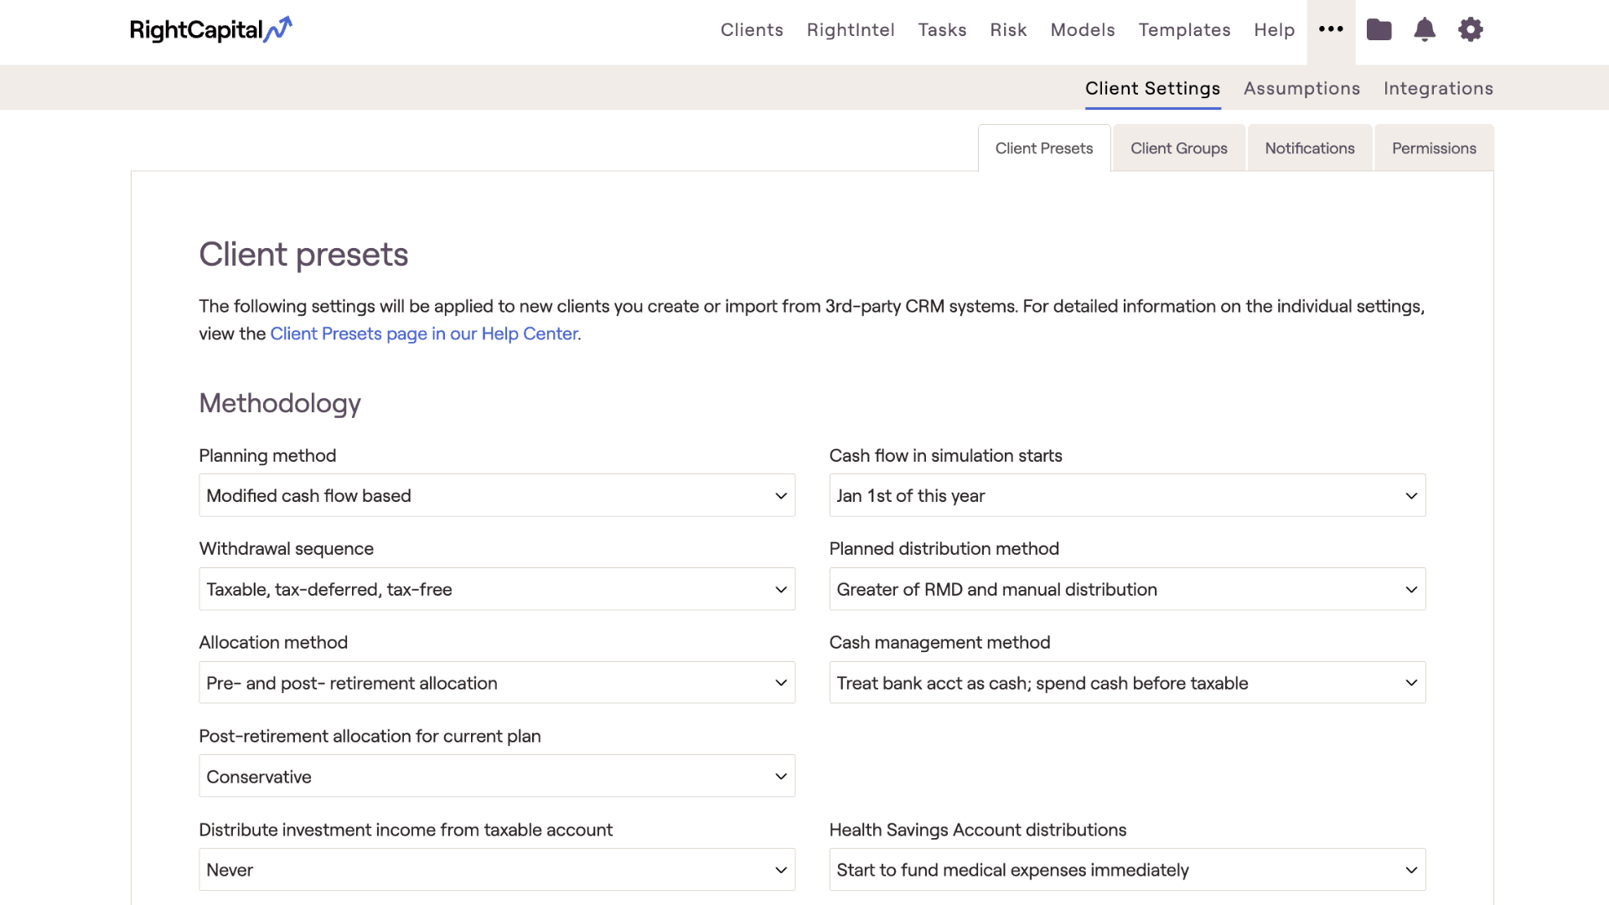
Task: Open settings using the gear icon
Action: pyautogui.click(x=1471, y=29)
